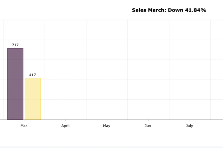Click the x-axis tick mark above April
The image size is (223, 148).
point(65,121)
